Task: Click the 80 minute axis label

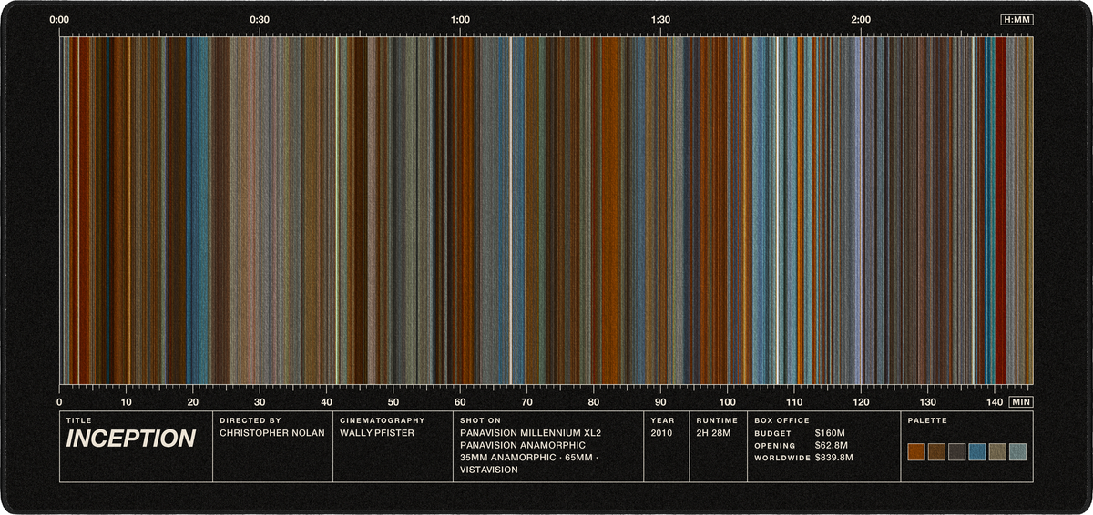Action: pos(594,401)
